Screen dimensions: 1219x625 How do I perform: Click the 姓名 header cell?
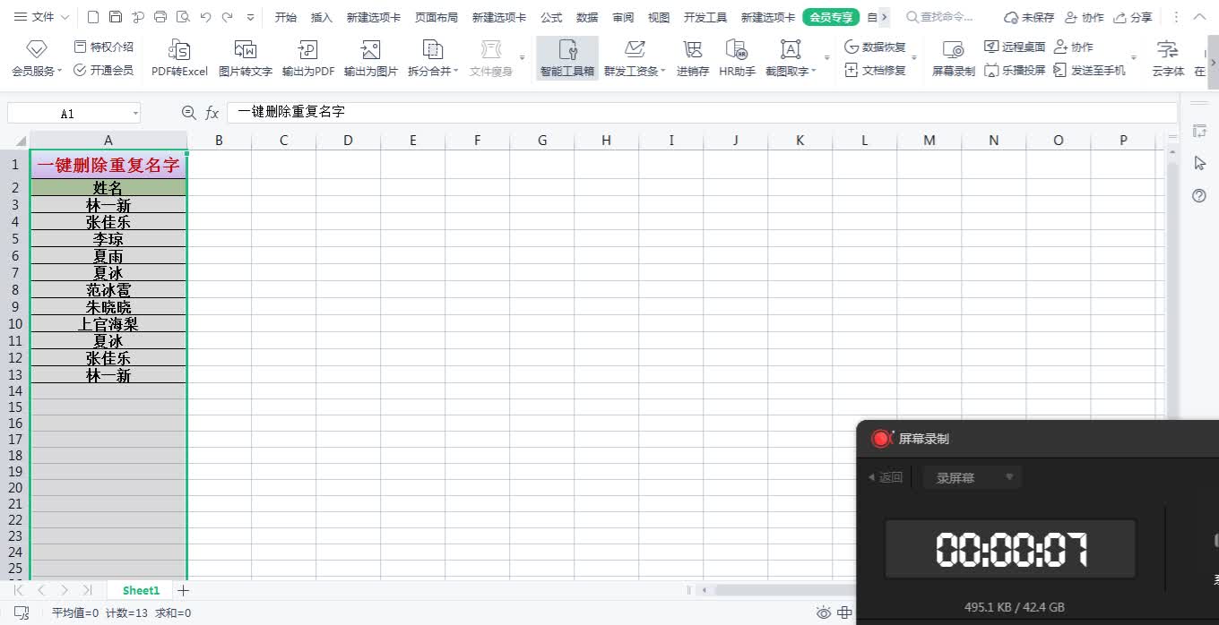tap(108, 188)
